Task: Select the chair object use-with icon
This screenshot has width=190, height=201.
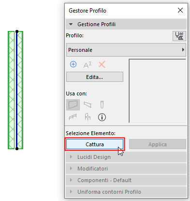Action: [88, 117]
